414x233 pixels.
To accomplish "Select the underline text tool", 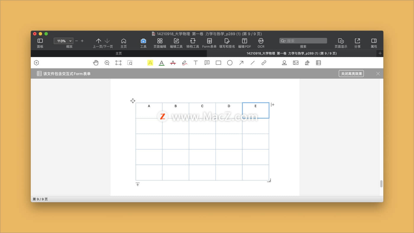I will point(161,63).
